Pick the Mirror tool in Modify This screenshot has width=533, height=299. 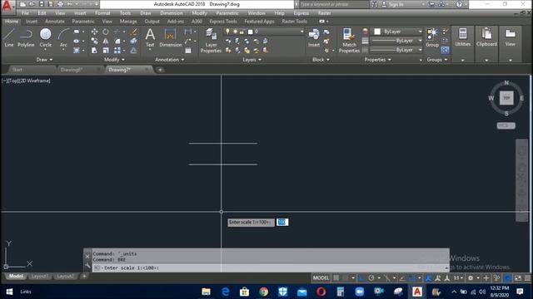106,41
